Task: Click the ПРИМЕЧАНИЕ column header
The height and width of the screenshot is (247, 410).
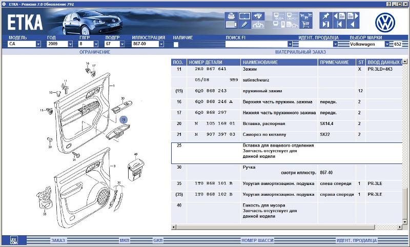Action: point(337,62)
